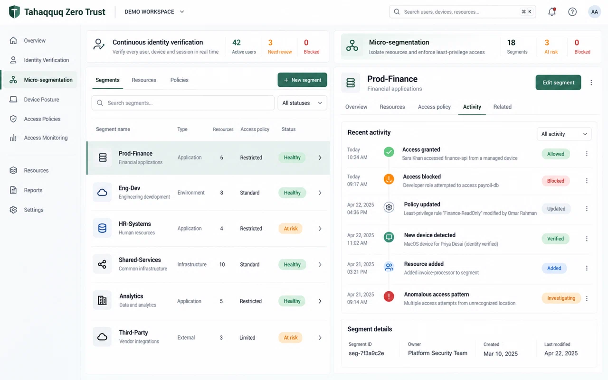Screen dimensions: 608x380
Task: Expand the Third-Party row chevron
Action: [320, 338]
